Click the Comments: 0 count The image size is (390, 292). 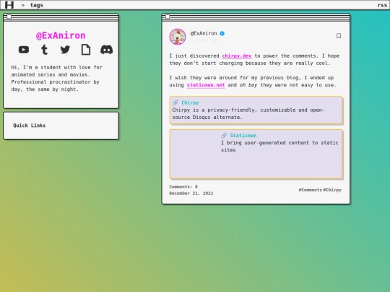pyautogui.click(x=183, y=187)
